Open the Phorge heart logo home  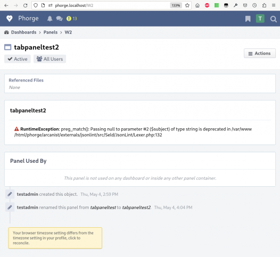pos(10,19)
